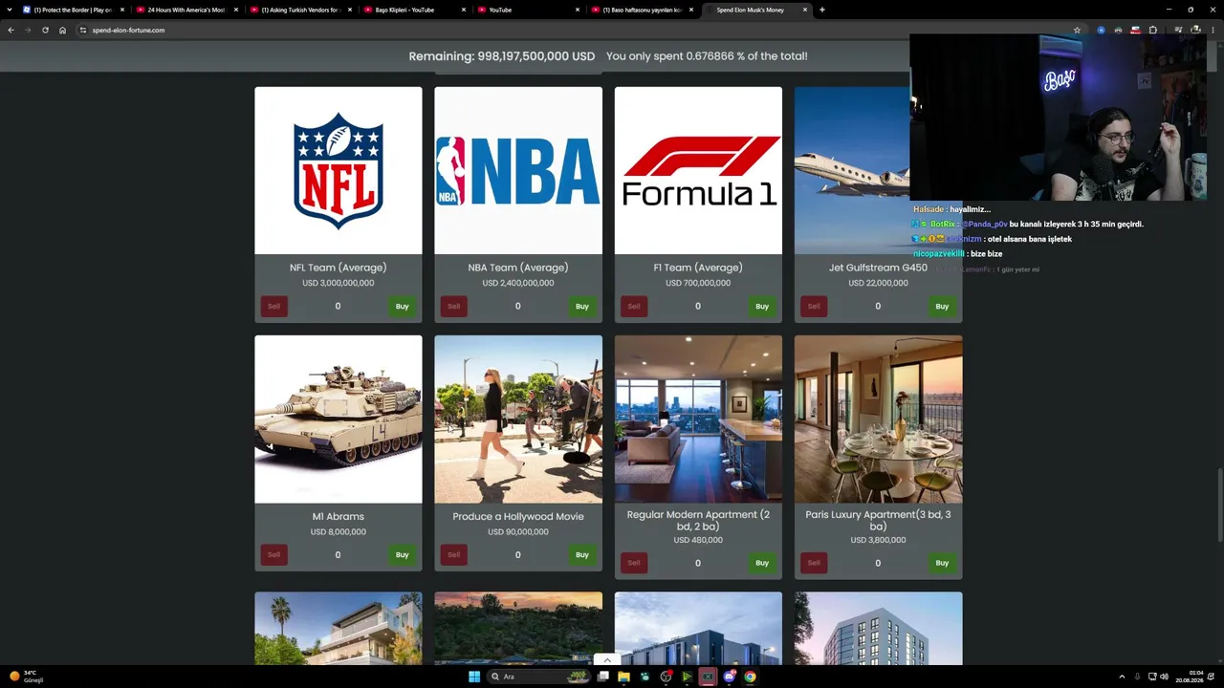Close the Spend Elon Musk's Money tab
This screenshot has height=688, width=1224.
(x=805, y=10)
